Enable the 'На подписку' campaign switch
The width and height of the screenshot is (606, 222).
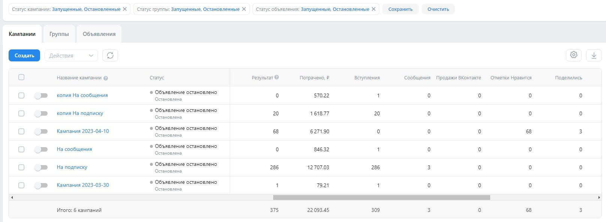[x=41, y=167]
